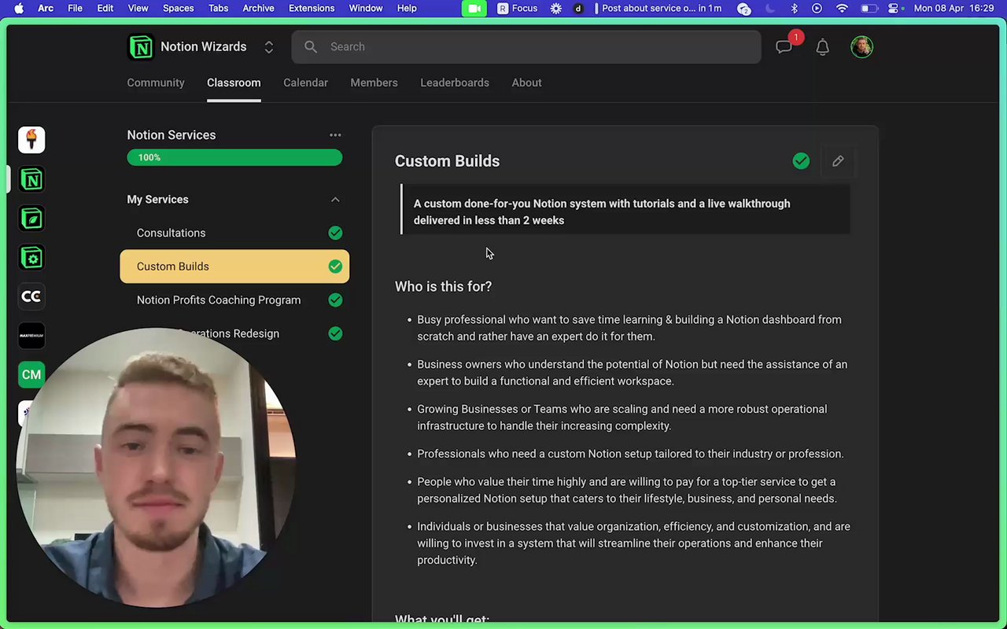Open the green CM community icon
Image resolution: width=1007 pixels, height=629 pixels.
pyautogui.click(x=31, y=375)
